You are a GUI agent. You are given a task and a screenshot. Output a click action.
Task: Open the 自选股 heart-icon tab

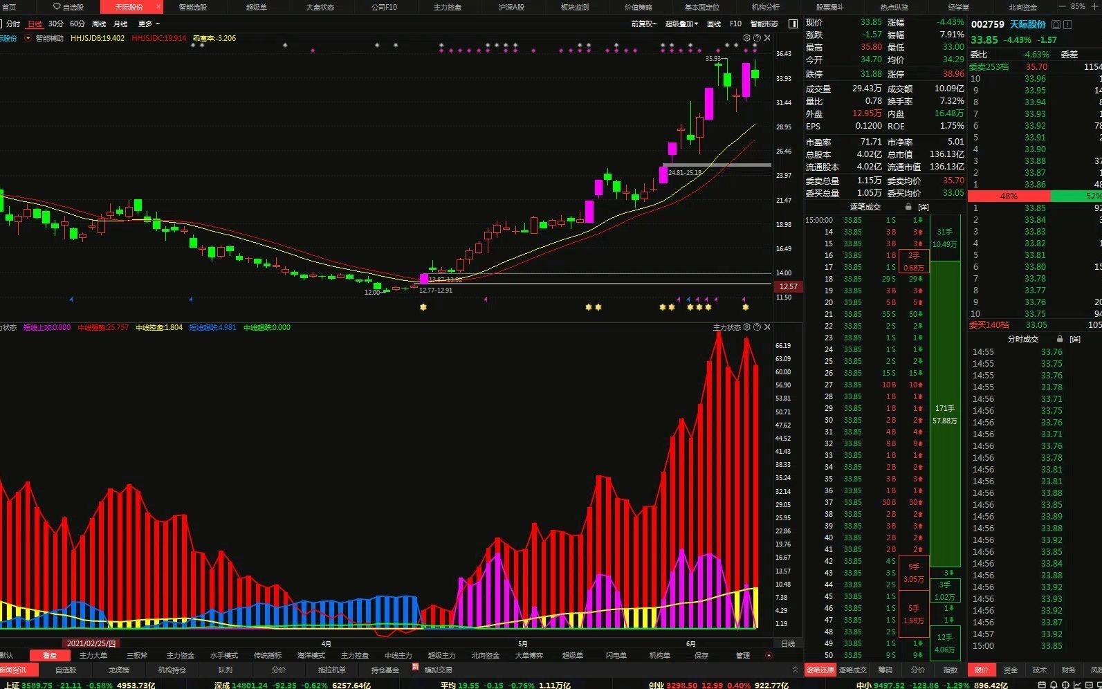click(68, 7)
